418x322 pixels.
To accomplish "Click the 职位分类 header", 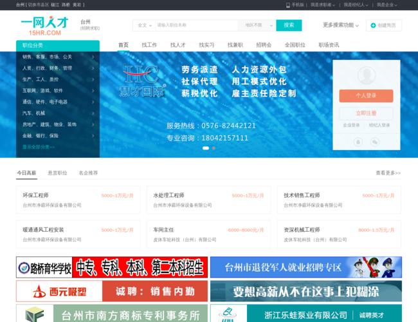I will tap(58, 46).
